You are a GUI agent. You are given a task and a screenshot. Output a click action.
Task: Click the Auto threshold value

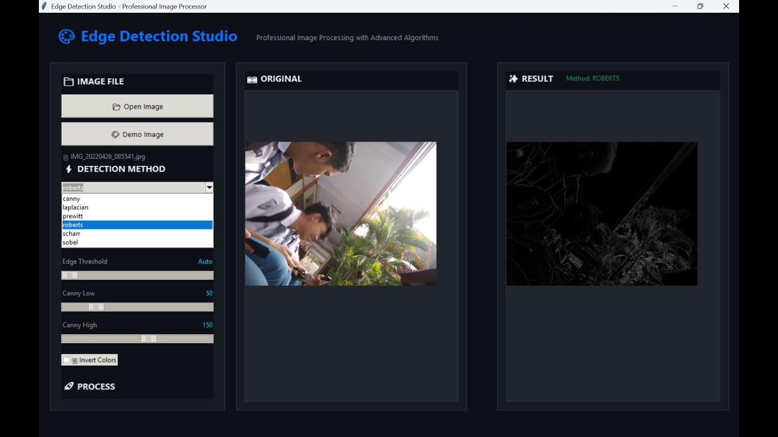point(205,262)
